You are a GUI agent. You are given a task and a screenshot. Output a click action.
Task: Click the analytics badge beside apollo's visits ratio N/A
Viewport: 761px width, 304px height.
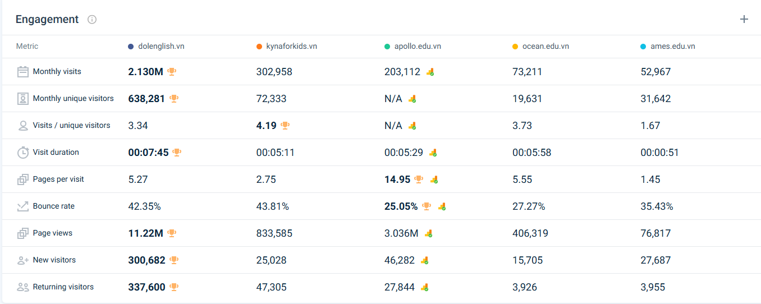pyautogui.click(x=412, y=126)
